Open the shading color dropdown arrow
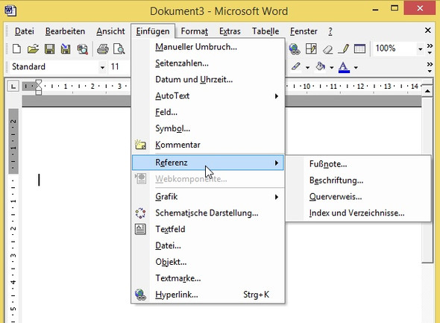The image size is (440, 323). click(332, 67)
